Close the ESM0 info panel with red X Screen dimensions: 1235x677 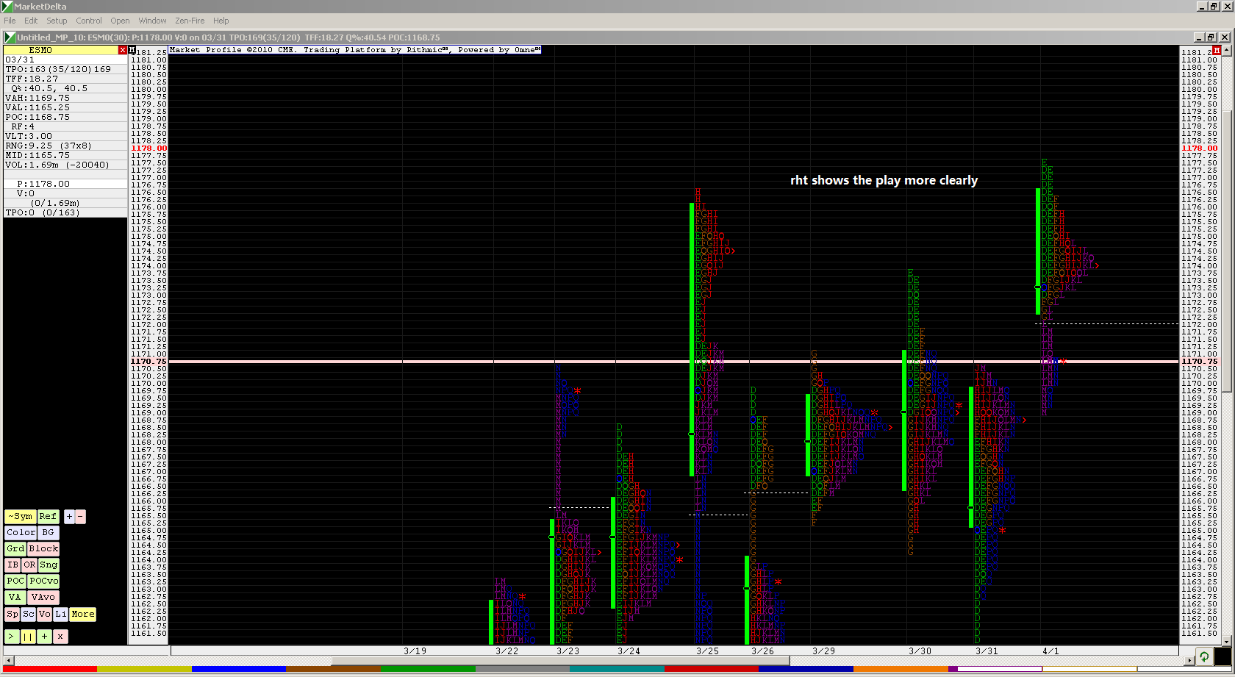123,50
